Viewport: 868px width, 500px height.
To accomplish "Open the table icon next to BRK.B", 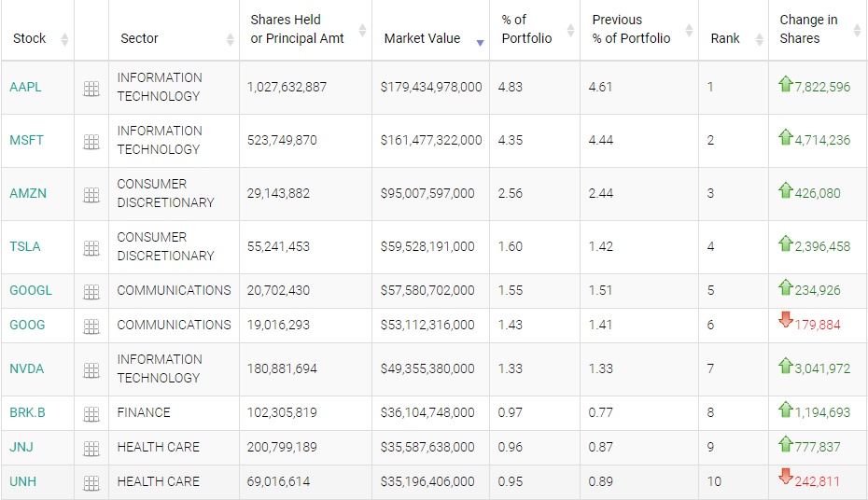I will coord(91,414).
